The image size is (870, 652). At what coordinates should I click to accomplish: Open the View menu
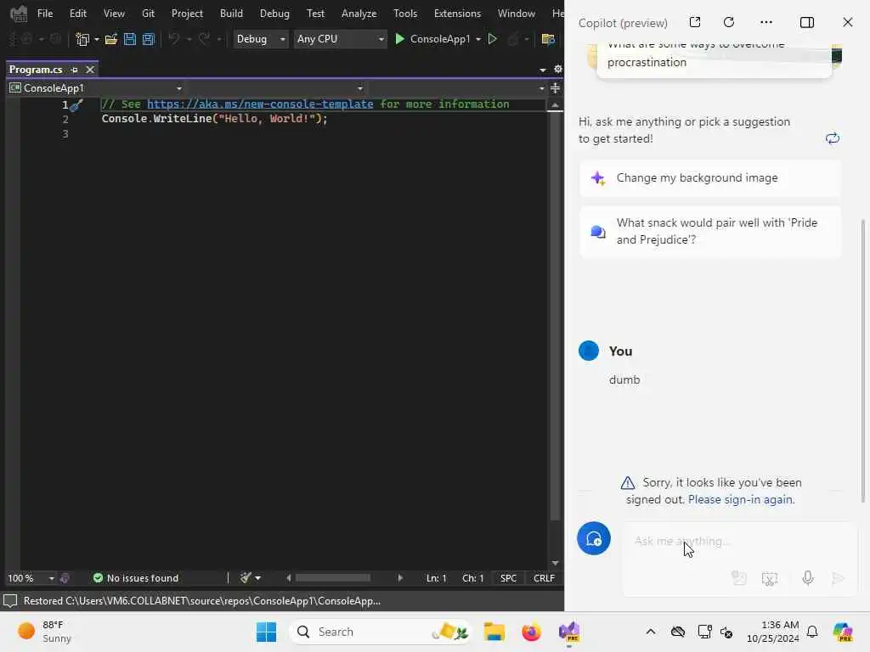pos(114,14)
